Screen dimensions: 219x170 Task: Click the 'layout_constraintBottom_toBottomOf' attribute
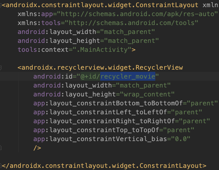pos(116,104)
